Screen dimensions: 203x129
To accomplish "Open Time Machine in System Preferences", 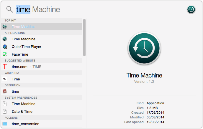I will (x=42, y=104).
